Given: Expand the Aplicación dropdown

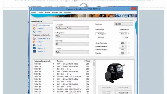Looking at the screenshot, I should click(x=72, y=28).
